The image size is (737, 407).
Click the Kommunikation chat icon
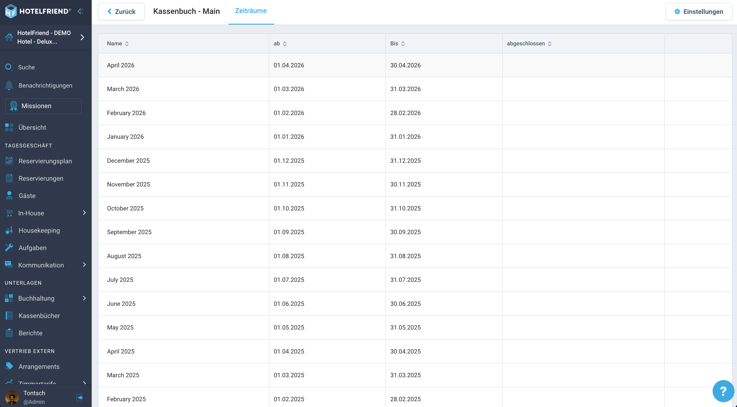pyautogui.click(x=9, y=265)
